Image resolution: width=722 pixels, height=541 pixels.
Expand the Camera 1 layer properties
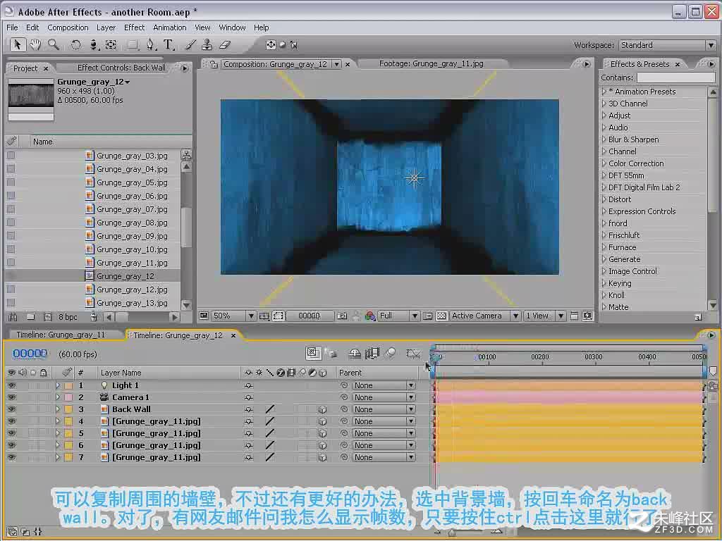click(x=58, y=397)
